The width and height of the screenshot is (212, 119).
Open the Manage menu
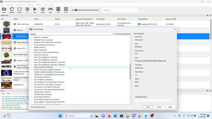pos(30,5)
